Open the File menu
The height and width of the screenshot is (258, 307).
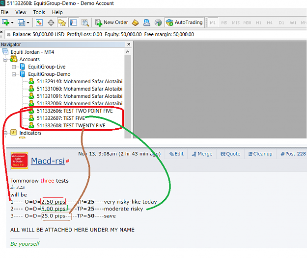(x=4, y=12)
